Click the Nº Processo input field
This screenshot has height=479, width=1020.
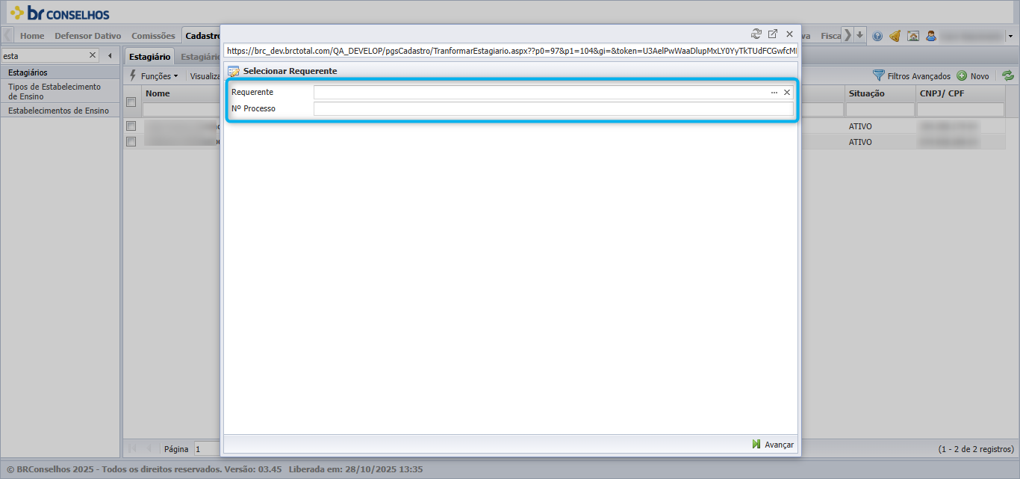coord(553,109)
